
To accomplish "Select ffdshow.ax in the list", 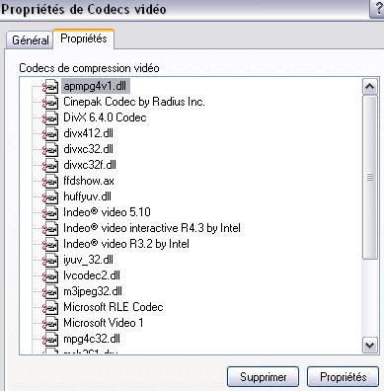I will click(x=89, y=181).
